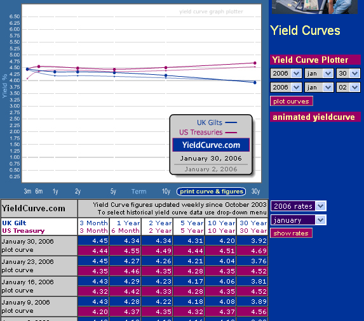The height and width of the screenshot is (321, 364).
Task: Select January 30 US 6 Month value 4.55
Action: coord(125,251)
